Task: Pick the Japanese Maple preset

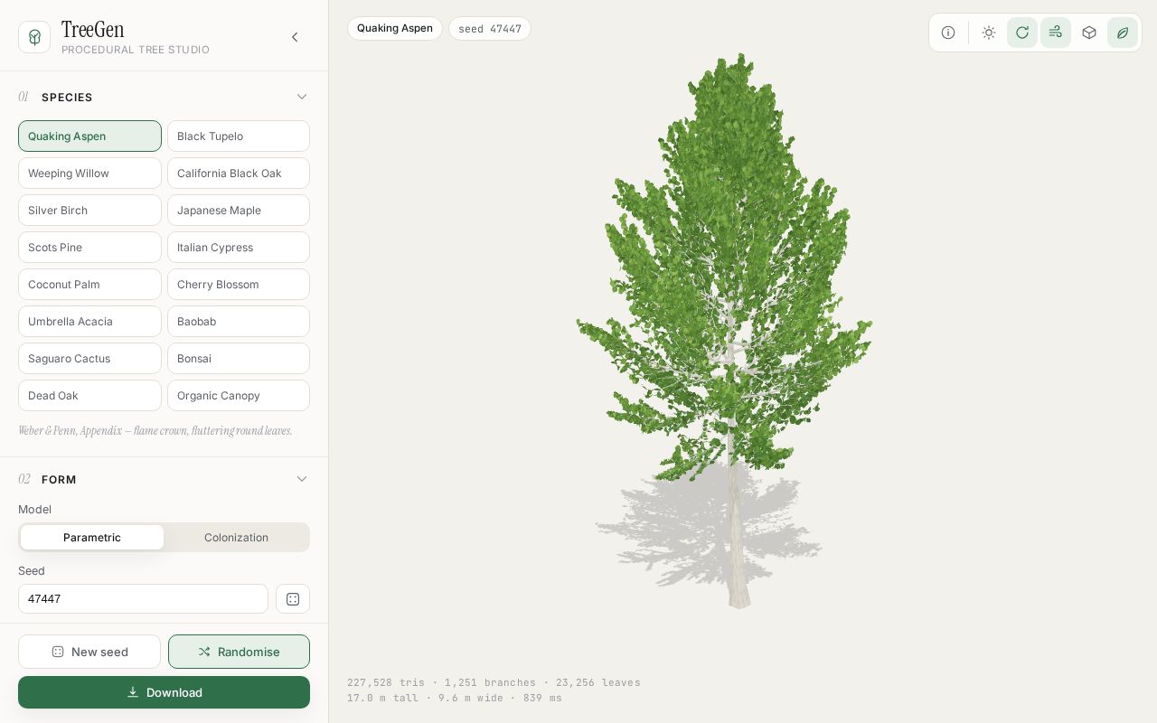Action: 239,211
